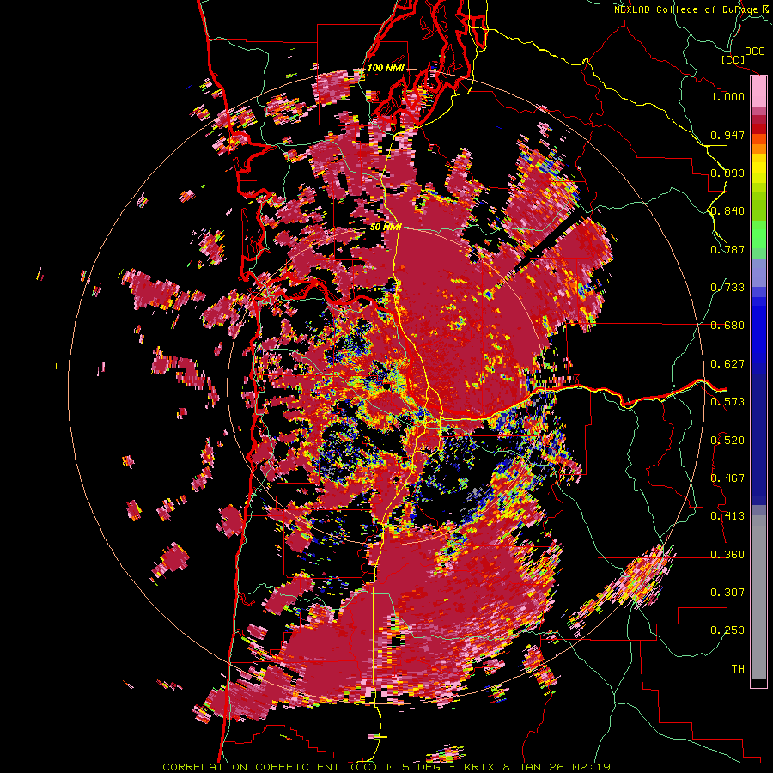Select the 0.893 legend value
Image resolution: width=773 pixels, height=773 pixels.
pyautogui.click(x=727, y=173)
